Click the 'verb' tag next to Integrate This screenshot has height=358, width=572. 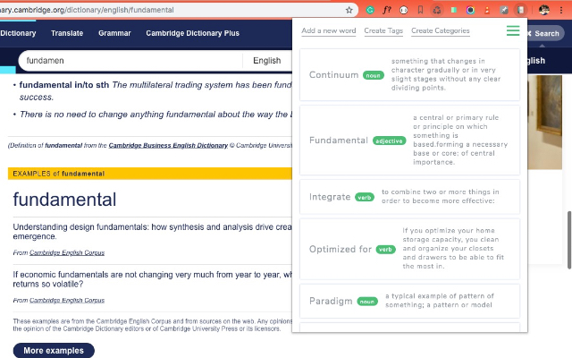[x=365, y=197]
